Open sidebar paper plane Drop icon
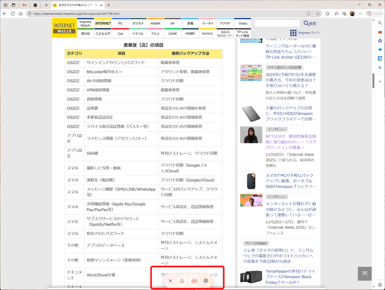Screen dimensions: 385x290 coord(380,50)
